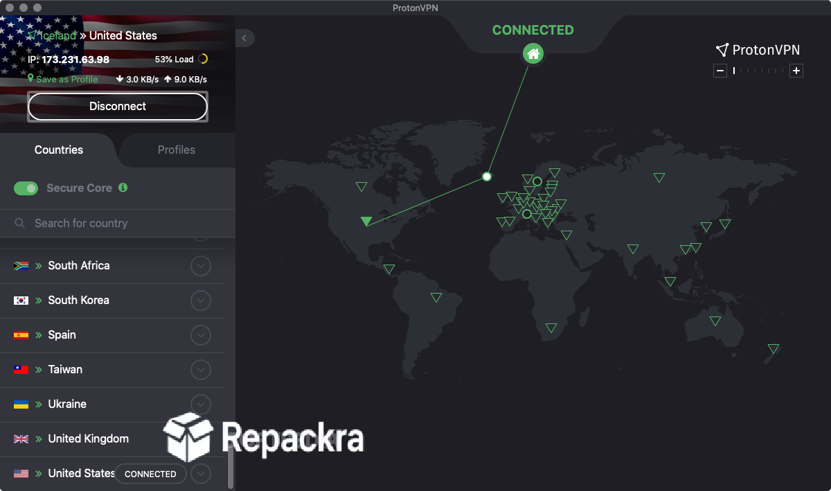
Task: Click the Russia server marker on map
Action: tap(659, 177)
